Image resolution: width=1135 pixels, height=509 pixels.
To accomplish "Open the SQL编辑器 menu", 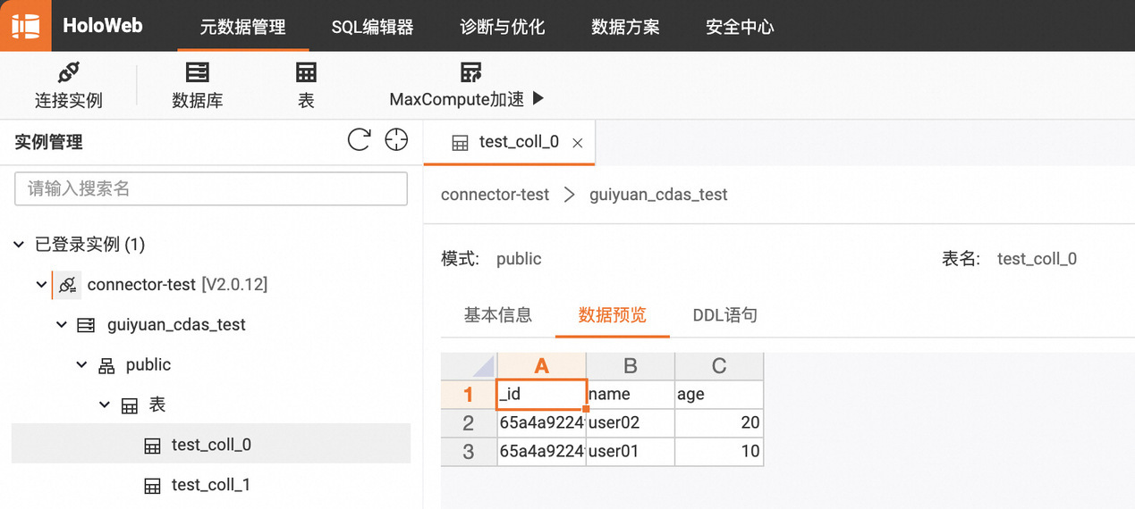I will pos(372,27).
